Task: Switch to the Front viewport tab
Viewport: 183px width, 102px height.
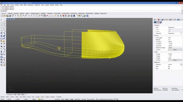Action: click(19, 94)
